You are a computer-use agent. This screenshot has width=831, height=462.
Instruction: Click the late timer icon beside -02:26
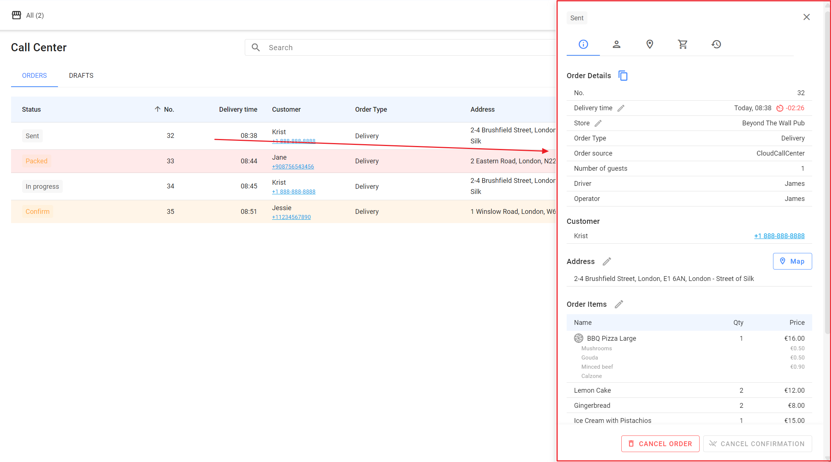[x=780, y=108]
